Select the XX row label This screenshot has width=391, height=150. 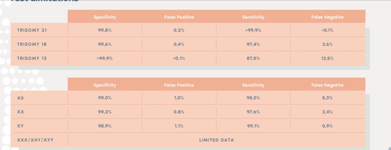(20, 112)
